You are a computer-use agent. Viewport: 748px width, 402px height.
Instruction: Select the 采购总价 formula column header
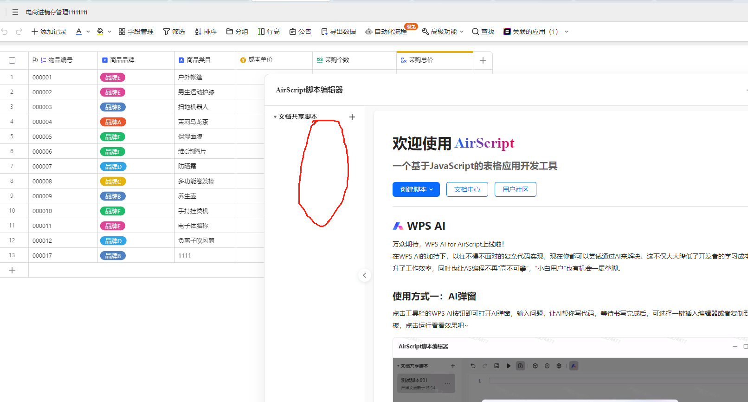(435, 60)
